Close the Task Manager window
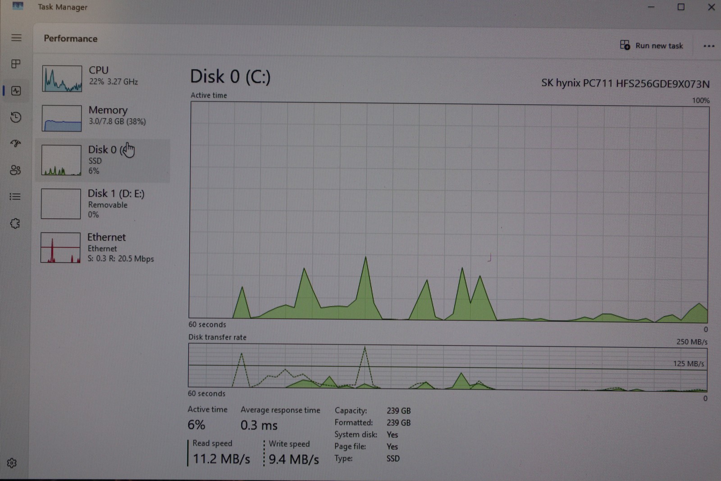 tap(711, 7)
